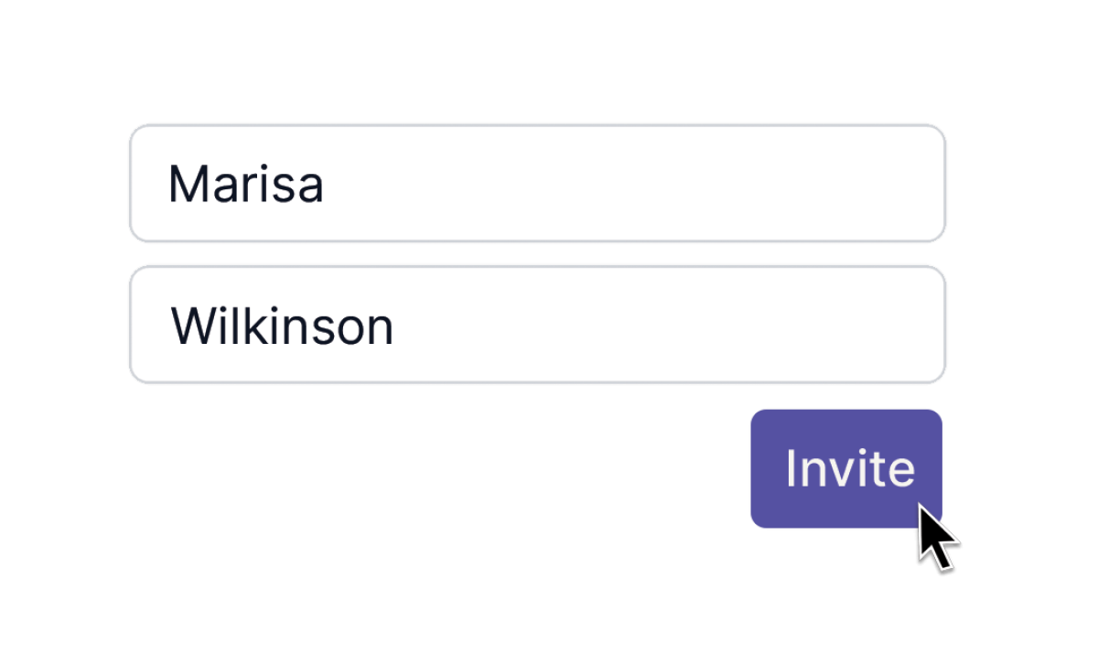This screenshot has height=653, width=1098.
Task: Focus the Marisa text input
Action: (x=537, y=184)
